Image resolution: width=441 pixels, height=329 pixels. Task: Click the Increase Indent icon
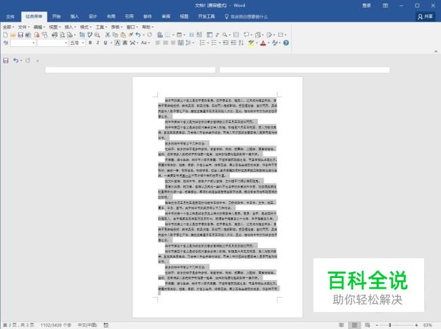pos(233,43)
